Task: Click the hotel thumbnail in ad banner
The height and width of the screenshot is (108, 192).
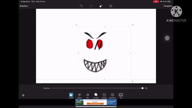Action: click(x=79, y=102)
